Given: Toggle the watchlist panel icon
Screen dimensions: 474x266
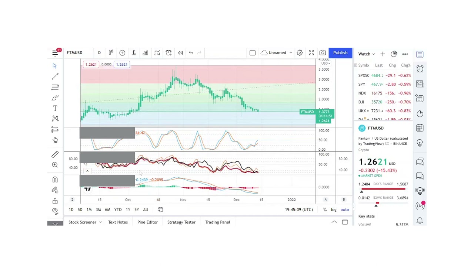Looking at the screenshot, I should coord(420,54).
